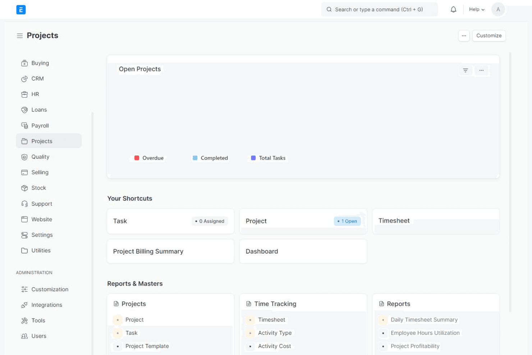Expand the Help dropdown
This screenshot has width=532, height=355.
(x=477, y=9)
